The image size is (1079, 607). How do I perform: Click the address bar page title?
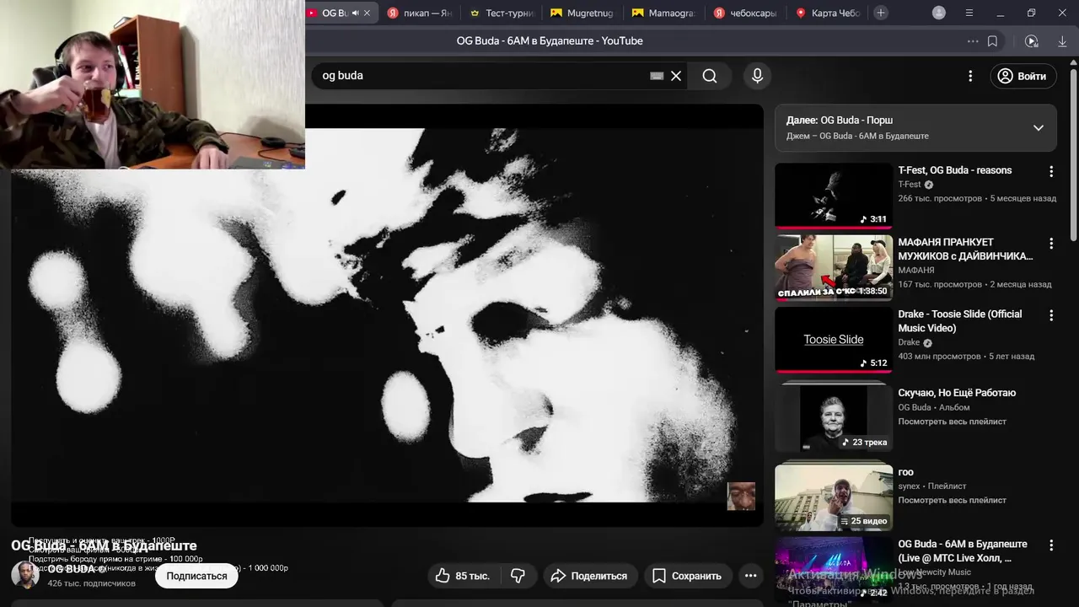550,40
